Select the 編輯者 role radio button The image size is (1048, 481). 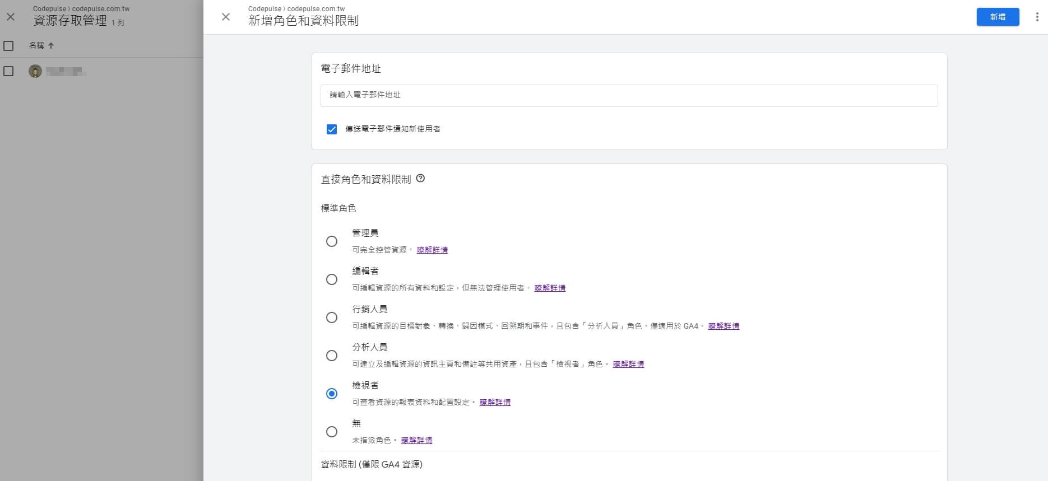tap(332, 279)
